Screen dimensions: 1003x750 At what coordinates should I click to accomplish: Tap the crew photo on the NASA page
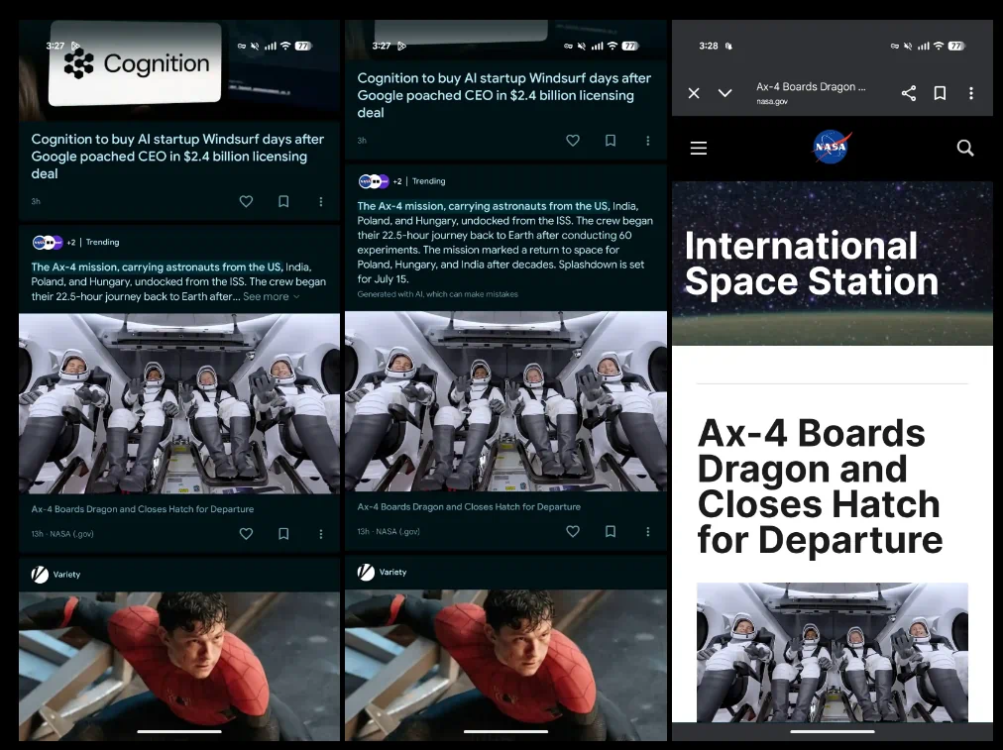coord(833,652)
